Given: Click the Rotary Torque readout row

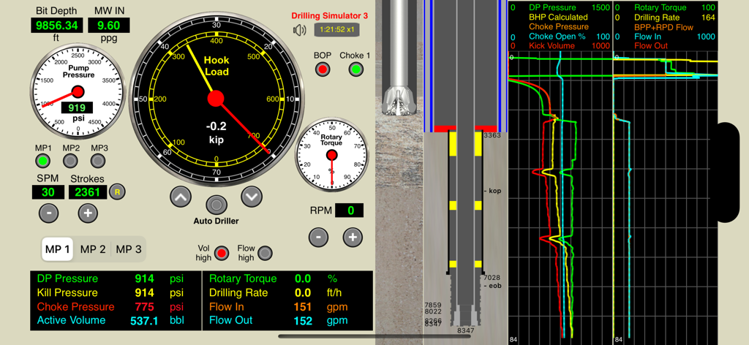Looking at the screenshot, I should (287, 278).
